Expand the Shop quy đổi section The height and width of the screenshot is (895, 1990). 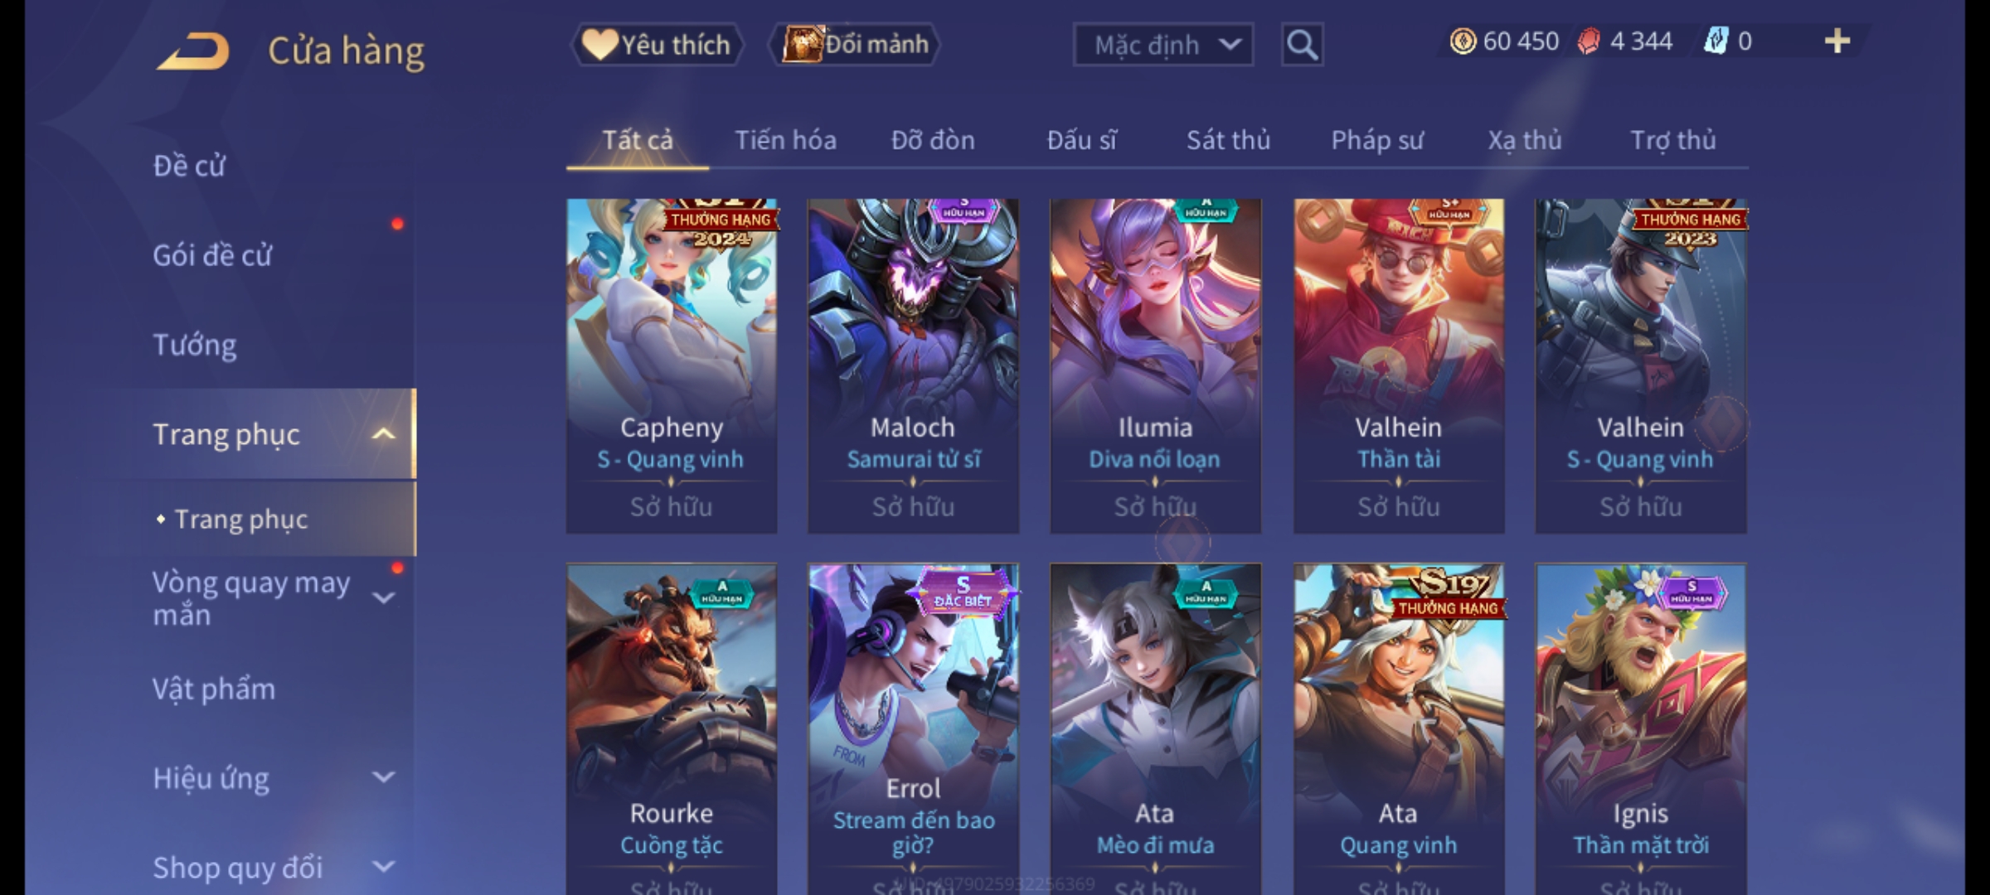(384, 867)
